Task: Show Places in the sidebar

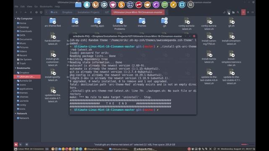Action: (x=16, y=144)
